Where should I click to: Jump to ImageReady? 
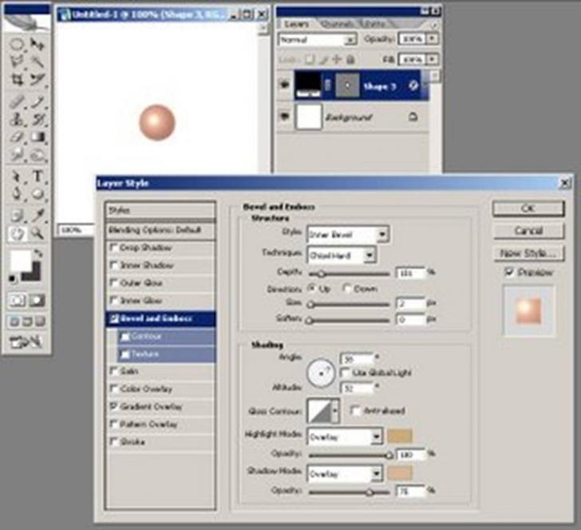tap(26, 342)
